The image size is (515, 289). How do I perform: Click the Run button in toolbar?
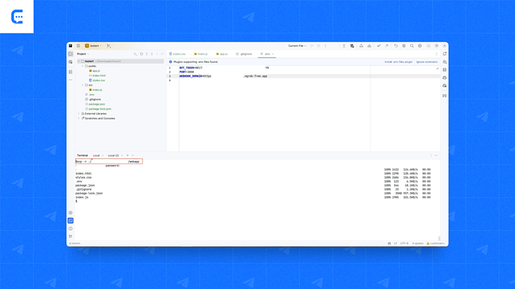(312, 46)
